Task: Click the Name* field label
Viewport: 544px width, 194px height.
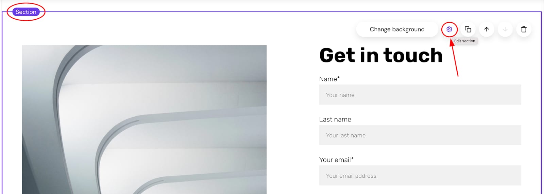Action: (329, 79)
